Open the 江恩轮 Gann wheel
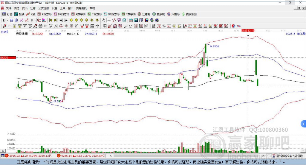Viewport: 306px width, 165px height. [x=144, y=14]
